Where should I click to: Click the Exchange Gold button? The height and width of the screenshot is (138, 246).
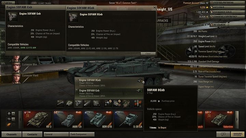click(227, 12)
